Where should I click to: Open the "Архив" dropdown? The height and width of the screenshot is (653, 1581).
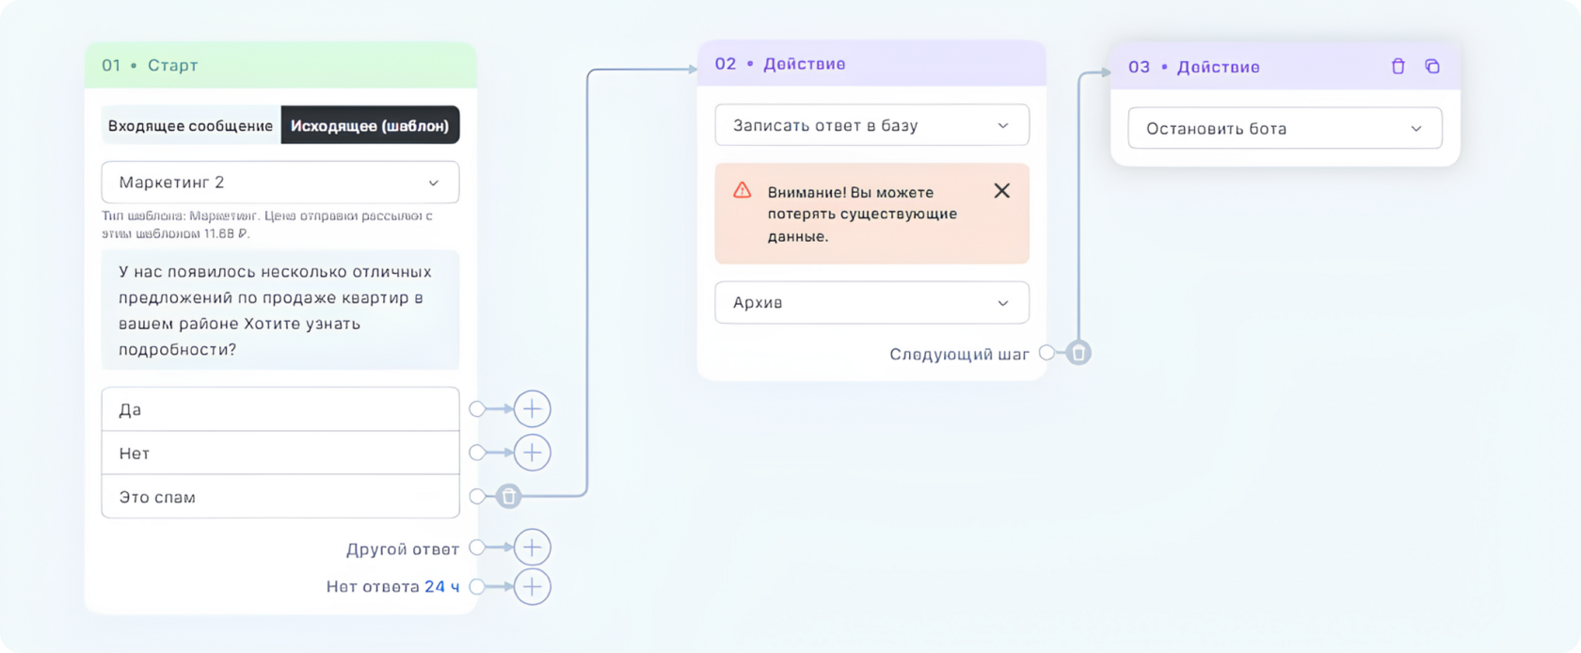click(x=871, y=303)
